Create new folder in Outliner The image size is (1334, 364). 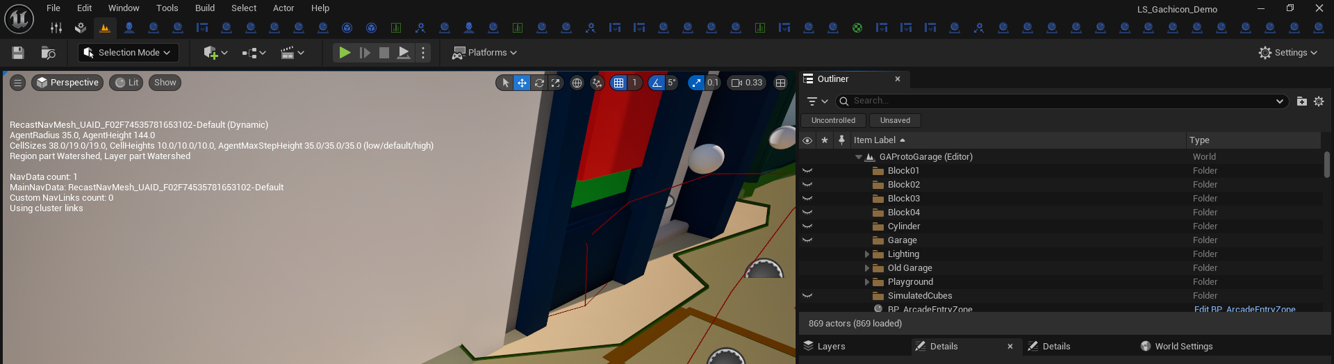1301,101
